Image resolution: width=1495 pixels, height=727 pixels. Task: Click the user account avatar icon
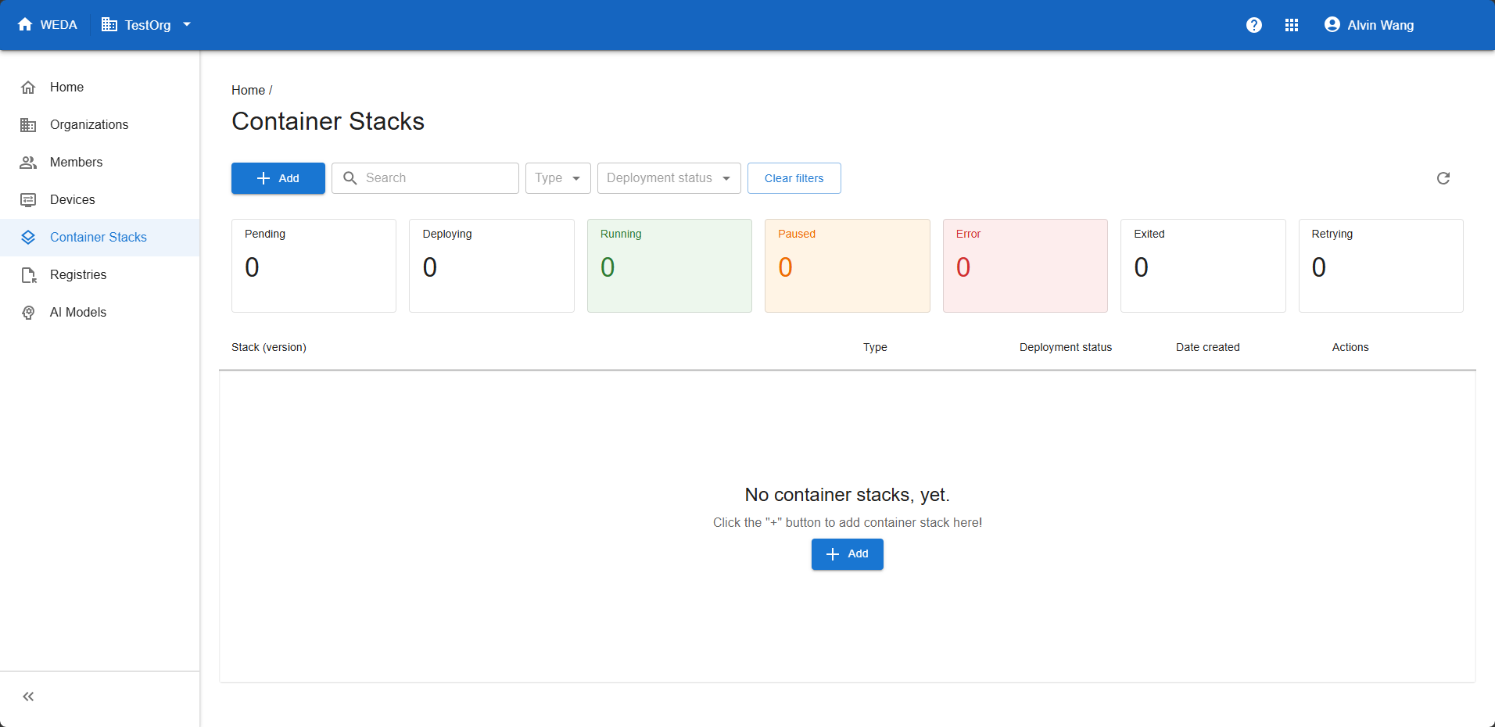(x=1332, y=25)
